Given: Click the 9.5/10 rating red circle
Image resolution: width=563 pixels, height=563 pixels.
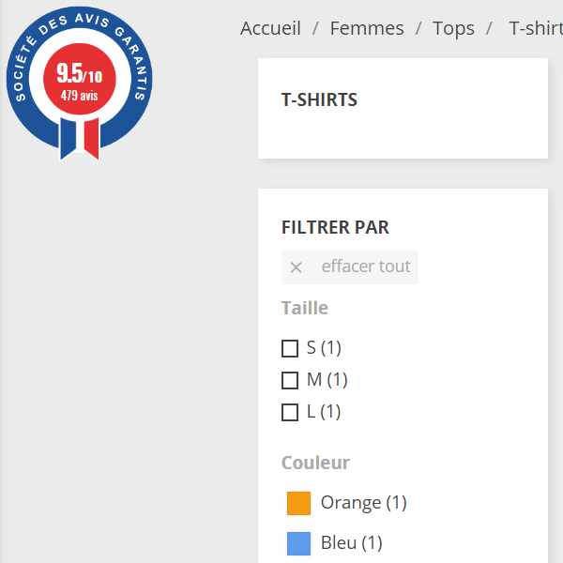Looking at the screenshot, I should point(79,82).
